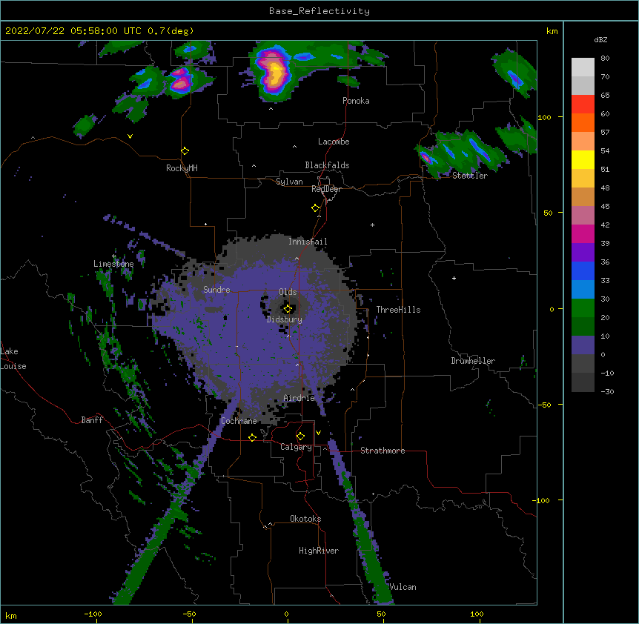The width and height of the screenshot is (639, 624).
Task: Click the Lacombe city label
Action: click(334, 142)
